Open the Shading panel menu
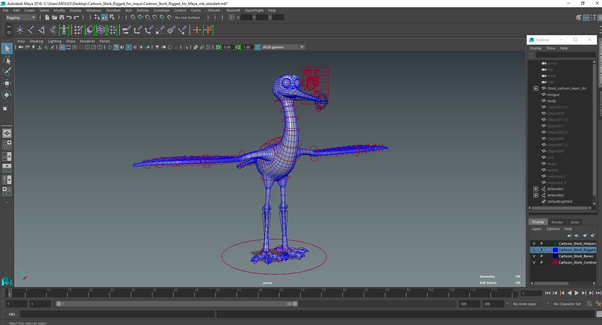The width and height of the screenshot is (602, 325). (36, 41)
